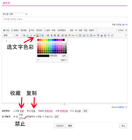Pick the red swatch in color palette
Viewport: 132px width, 140px height.
(x=38, y=40)
